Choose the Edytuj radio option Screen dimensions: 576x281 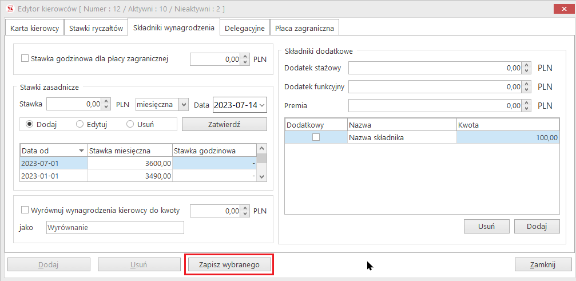[x=80, y=124]
